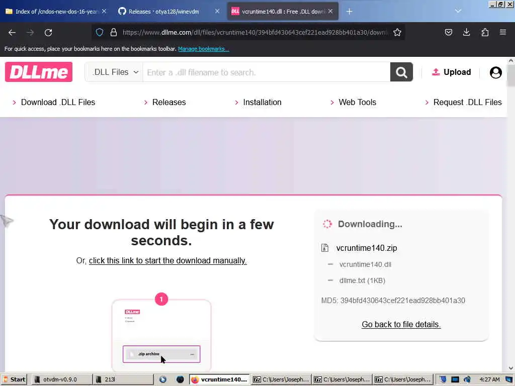Open the extensions puzzle icon
This screenshot has width=515, height=386.
[x=485, y=32]
